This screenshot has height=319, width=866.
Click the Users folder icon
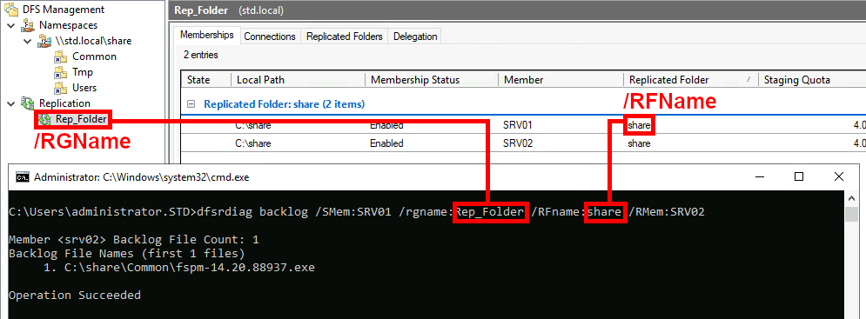(x=60, y=88)
